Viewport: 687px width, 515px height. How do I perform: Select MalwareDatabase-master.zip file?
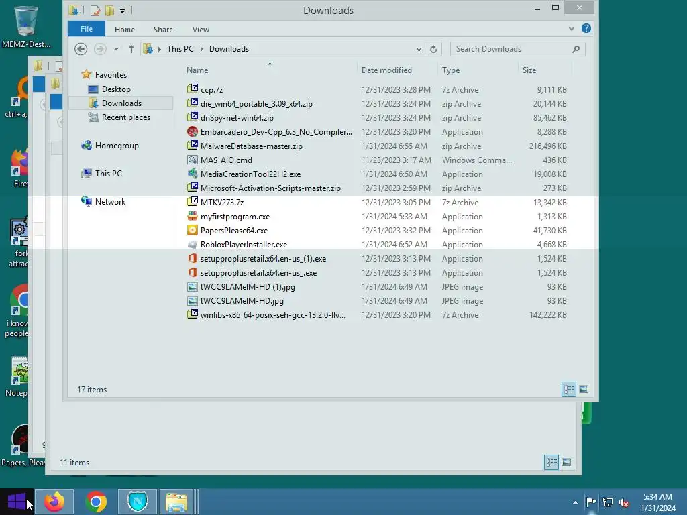(x=251, y=146)
